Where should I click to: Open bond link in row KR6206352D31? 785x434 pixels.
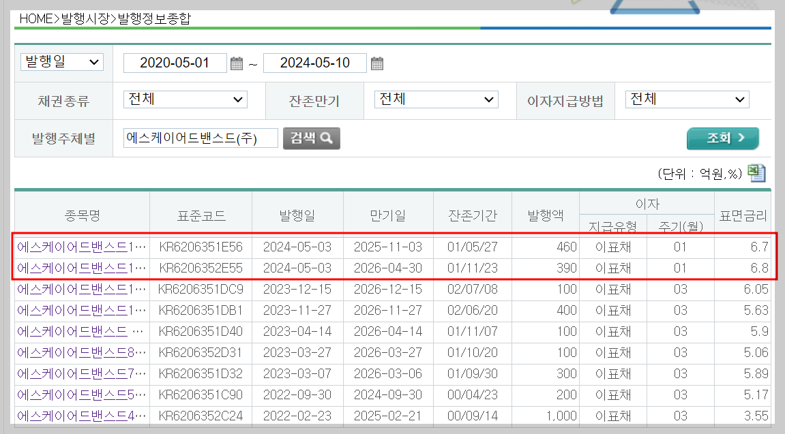click(82, 352)
